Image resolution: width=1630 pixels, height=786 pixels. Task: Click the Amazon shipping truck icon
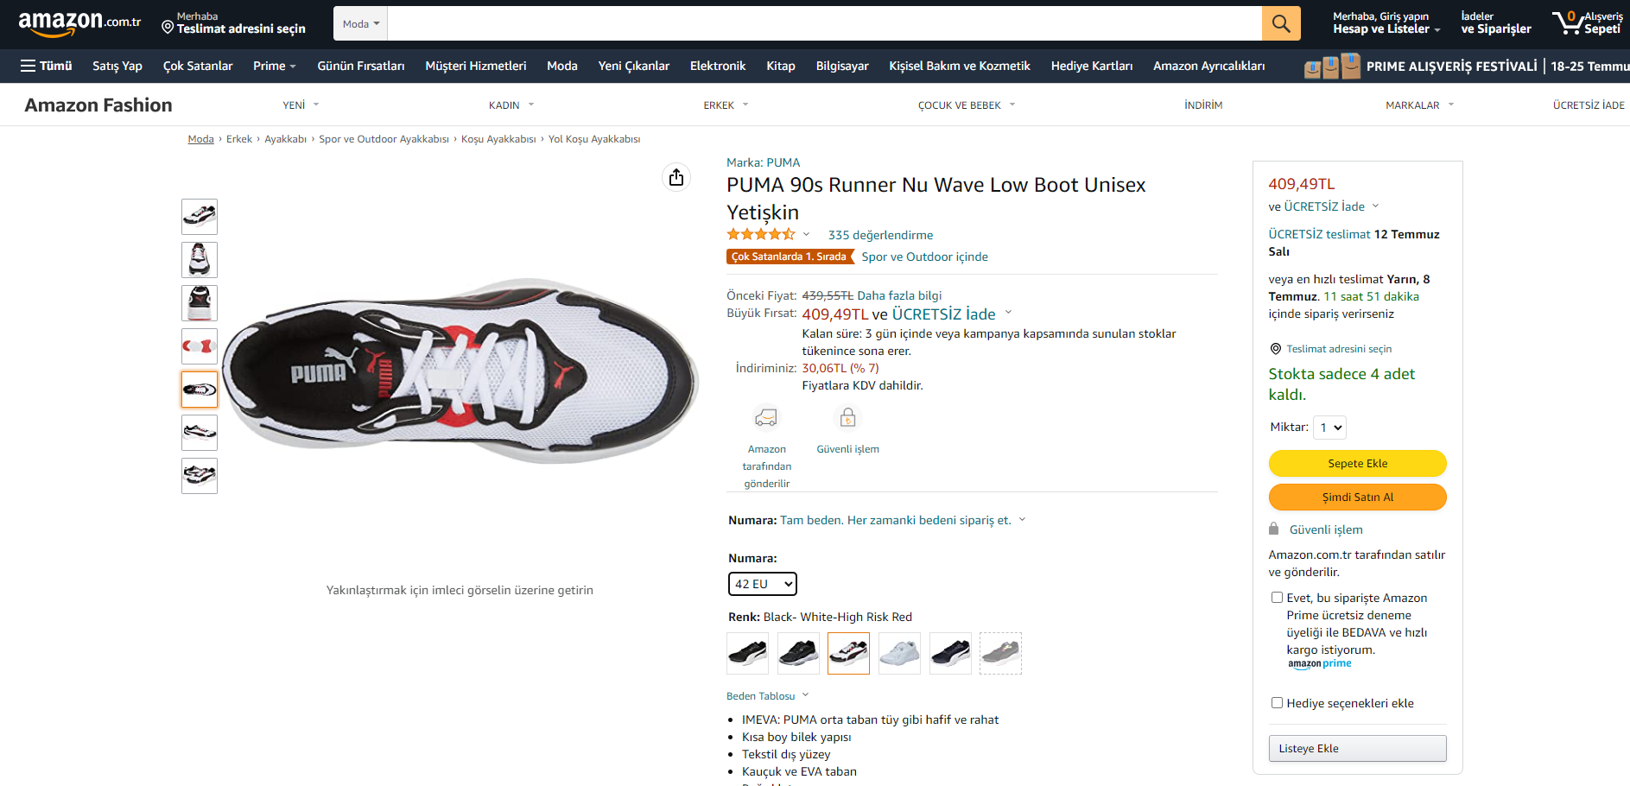tap(766, 418)
